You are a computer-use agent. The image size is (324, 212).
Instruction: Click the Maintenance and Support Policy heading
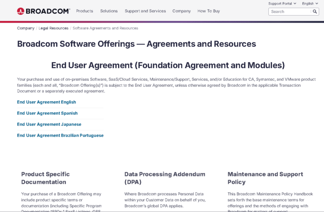click(265, 178)
